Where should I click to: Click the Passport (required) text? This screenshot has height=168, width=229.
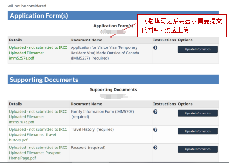[x=88, y=148]
